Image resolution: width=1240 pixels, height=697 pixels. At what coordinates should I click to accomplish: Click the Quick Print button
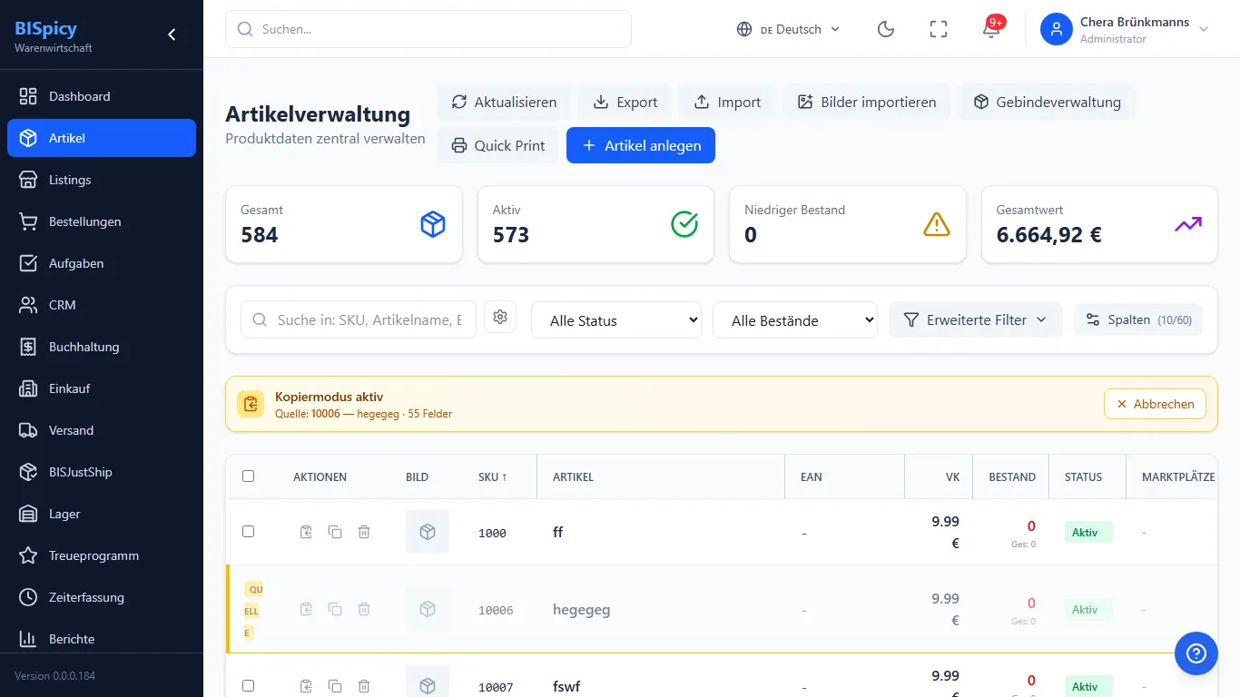click(497, 145)
